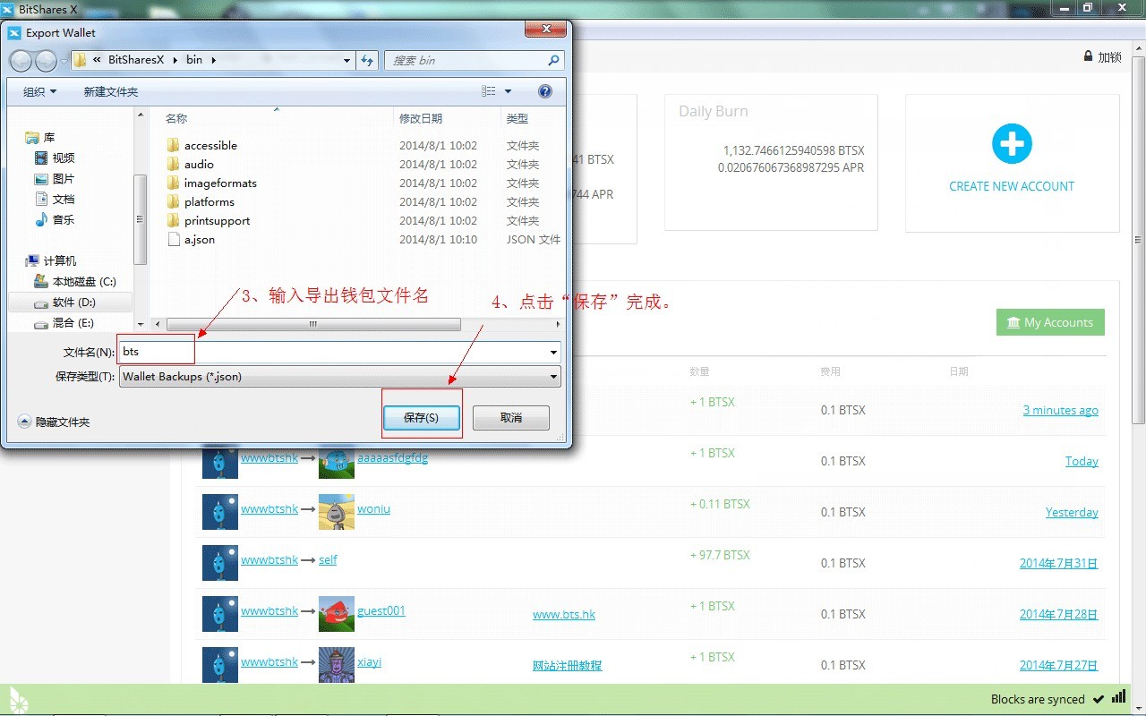1146x716 pixels.
Task: Open the a.json file icon
Action: point(174,240)
